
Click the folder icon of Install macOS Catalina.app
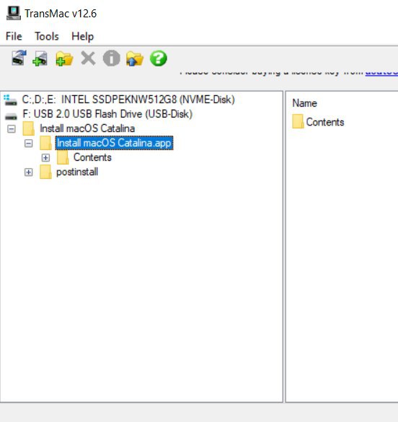click(x=45, y=143)
